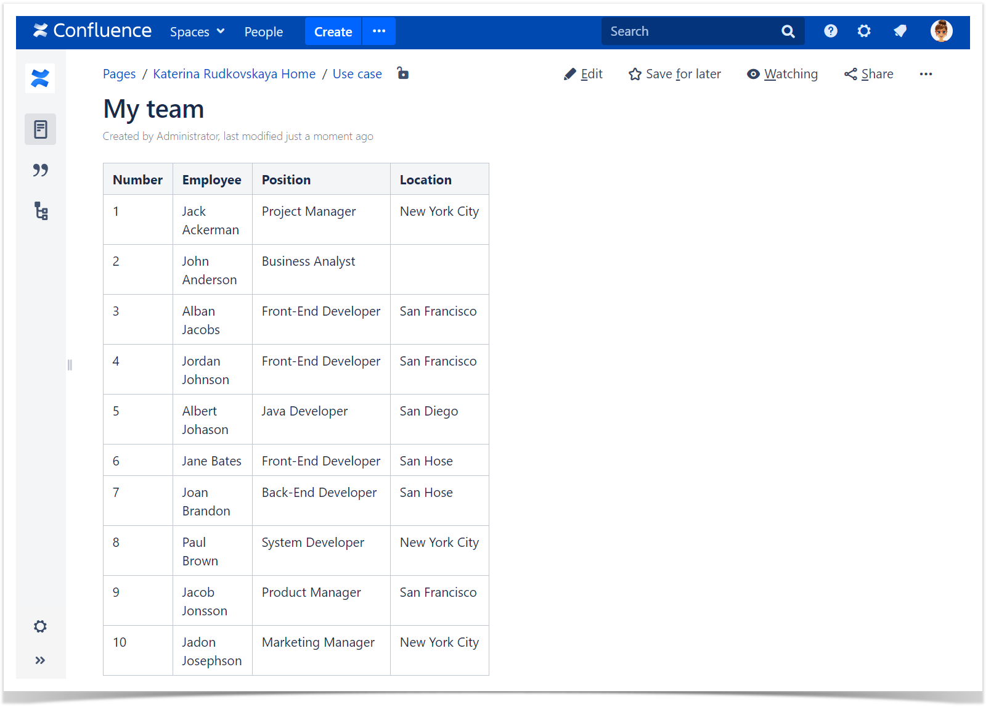Toggle Watching for this page
The width and height of the screenshot is (991, 709).
pos(782,74)
